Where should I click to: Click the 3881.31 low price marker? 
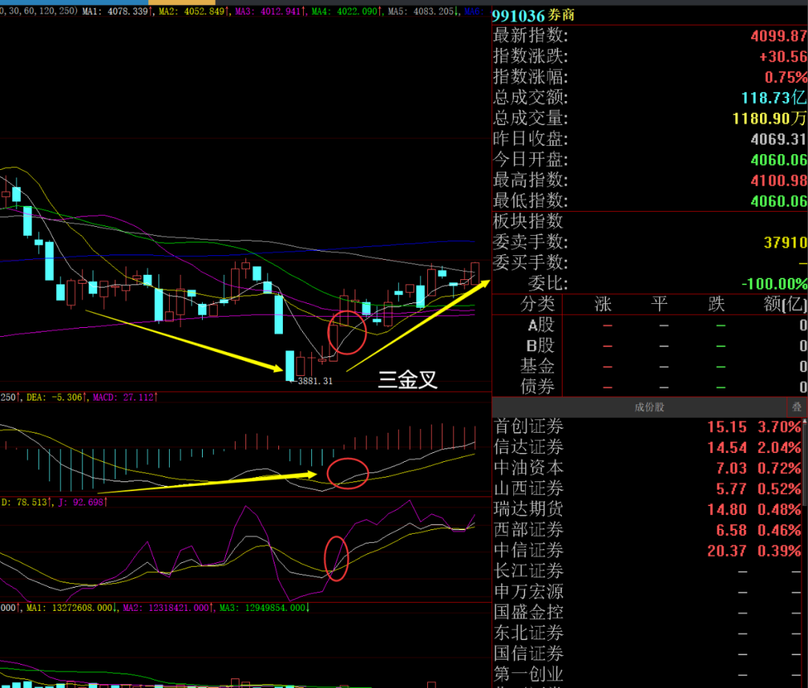coord(315,381)
